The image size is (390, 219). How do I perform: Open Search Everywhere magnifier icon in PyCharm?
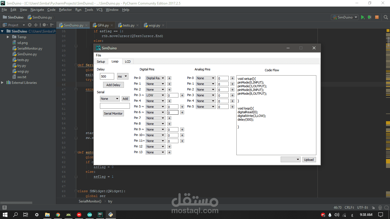(x=386, y=17)
